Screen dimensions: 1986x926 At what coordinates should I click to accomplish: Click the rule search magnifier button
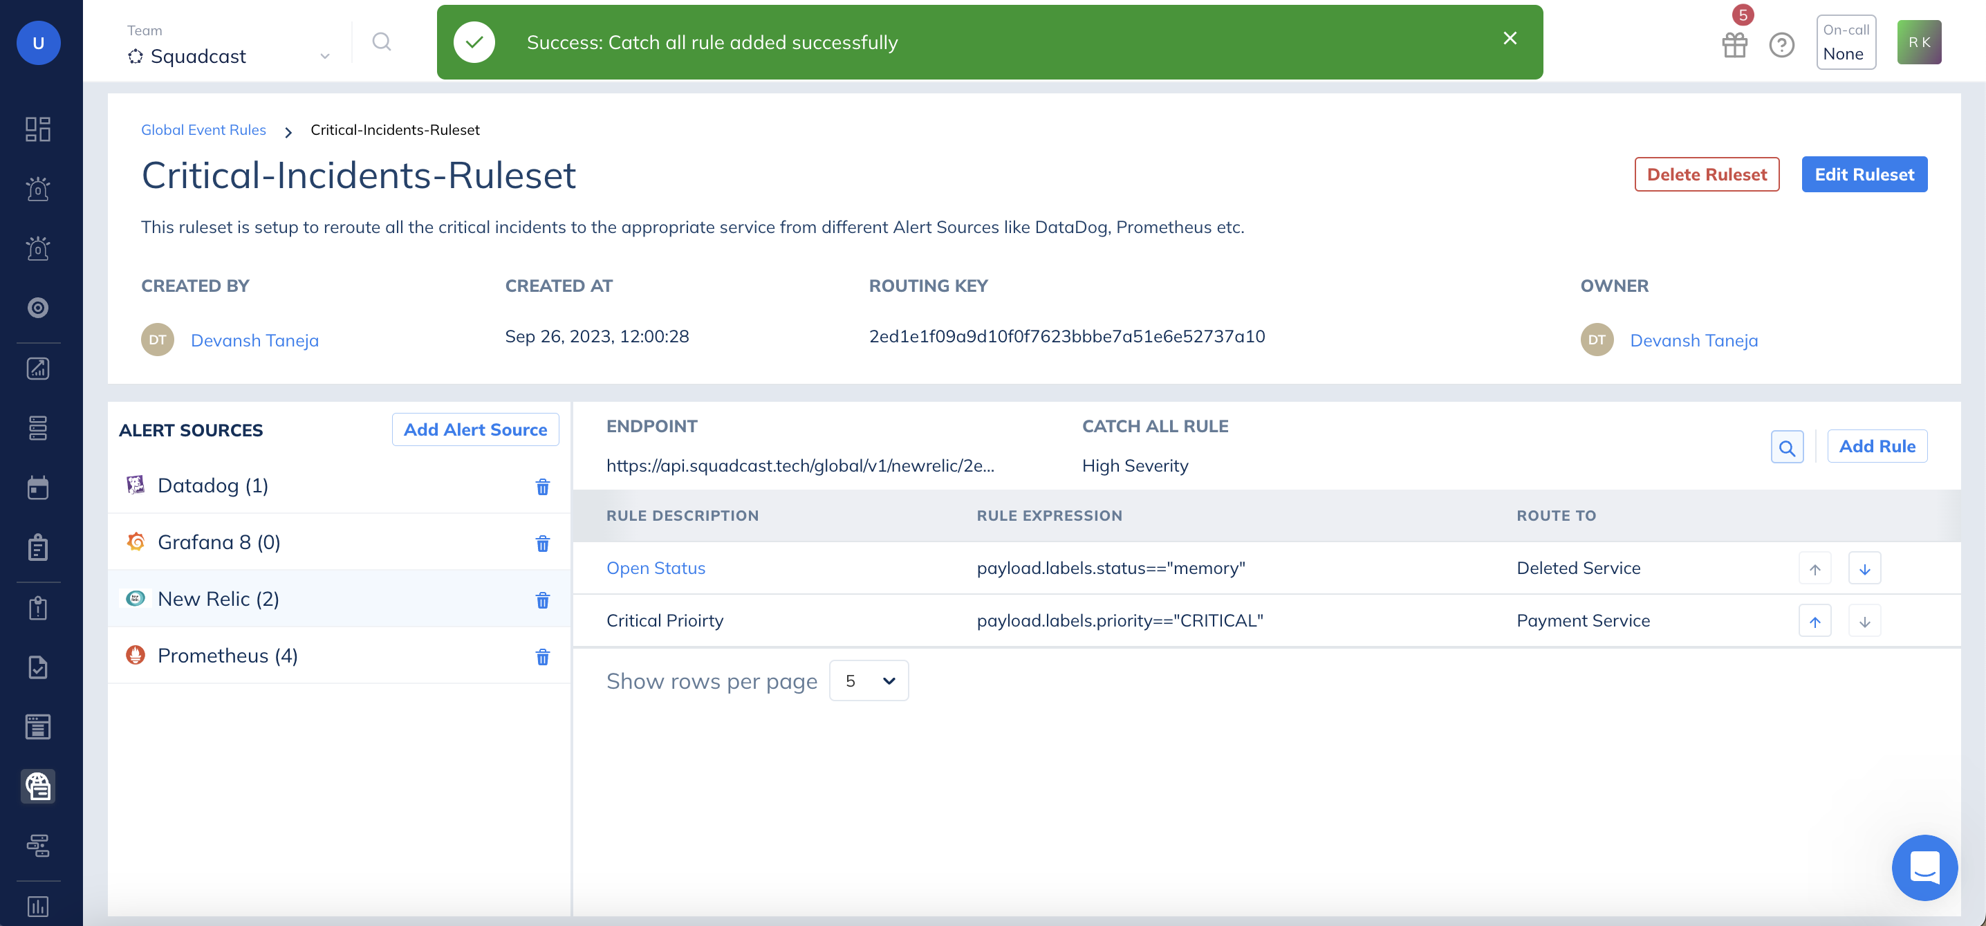pos(1787,447)
